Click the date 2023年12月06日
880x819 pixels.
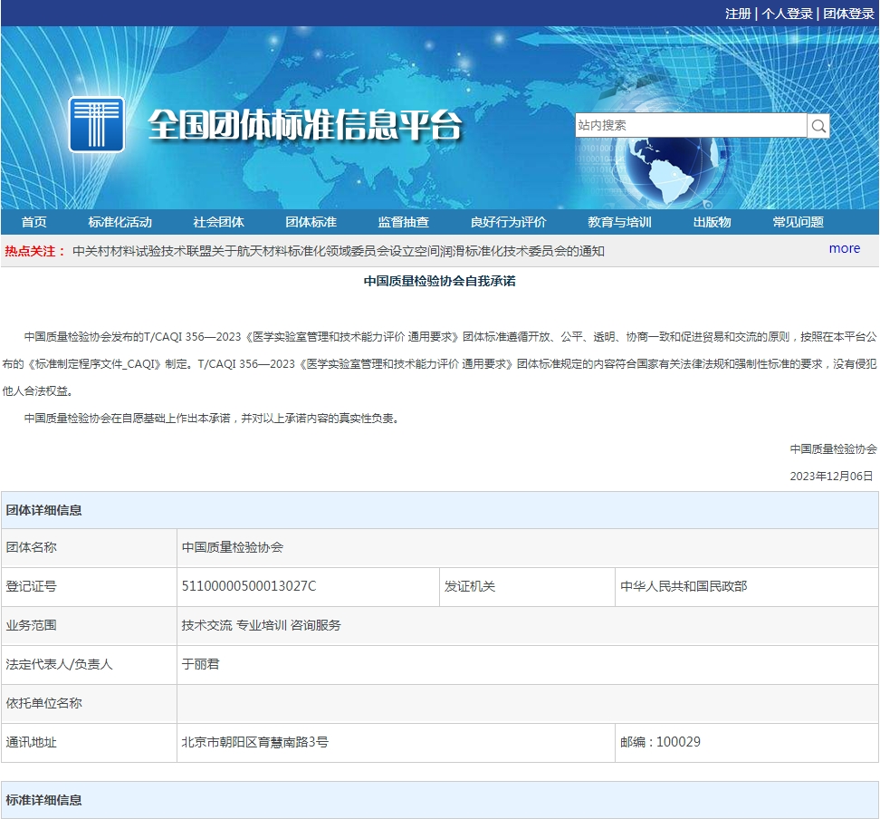pyautogui.click(x=831, y=477)
